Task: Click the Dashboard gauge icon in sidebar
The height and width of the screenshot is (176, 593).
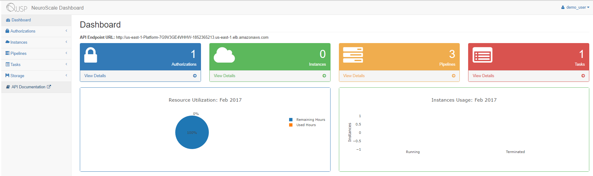Action: [x=8, y=20]
